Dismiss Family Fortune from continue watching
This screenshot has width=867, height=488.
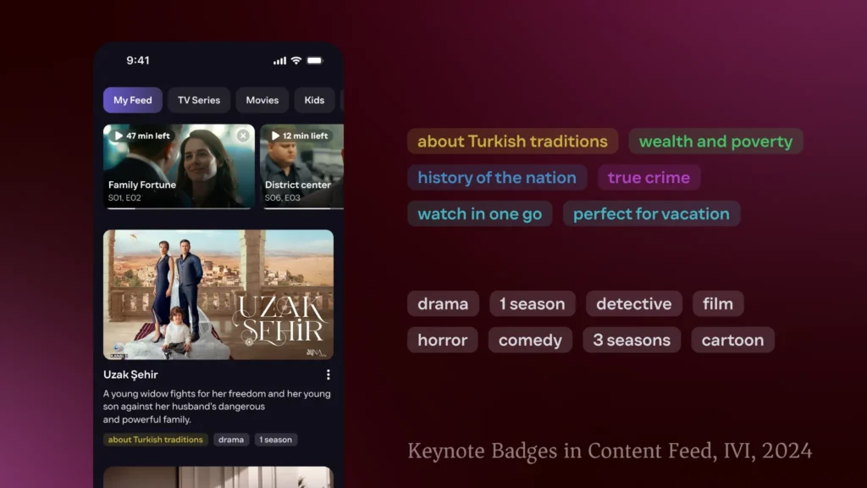[243, 136]
